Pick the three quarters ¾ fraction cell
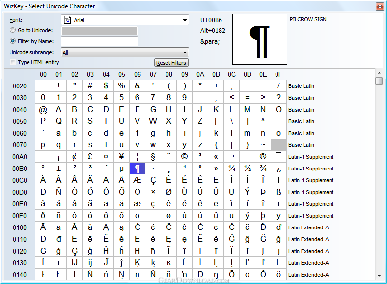This screenshot has height=284, width=387. point(263,169)
